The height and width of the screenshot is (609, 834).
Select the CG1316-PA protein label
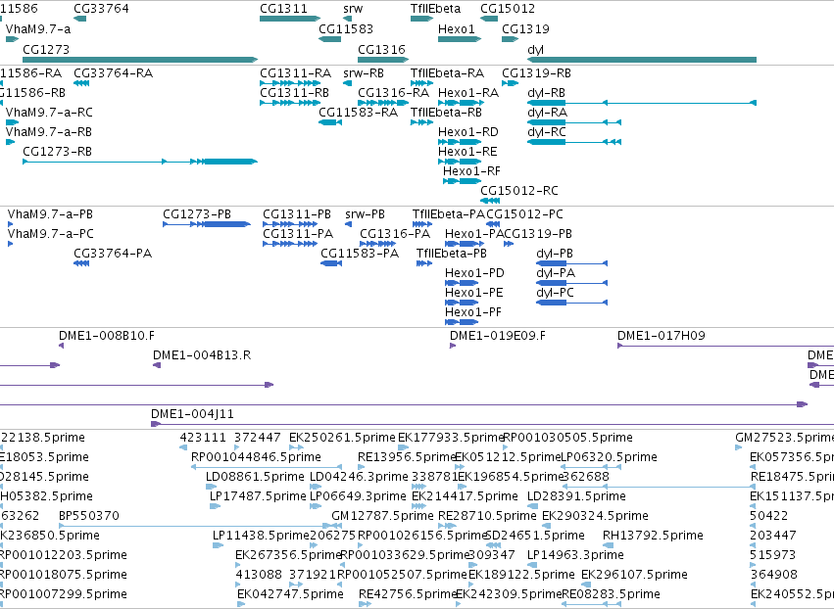pos(395,233)
